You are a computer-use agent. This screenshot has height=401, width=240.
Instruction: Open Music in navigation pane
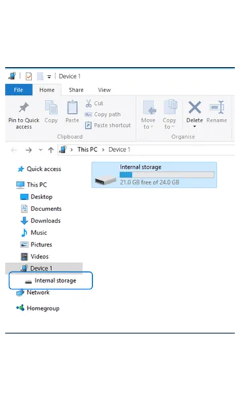point(33,233)
